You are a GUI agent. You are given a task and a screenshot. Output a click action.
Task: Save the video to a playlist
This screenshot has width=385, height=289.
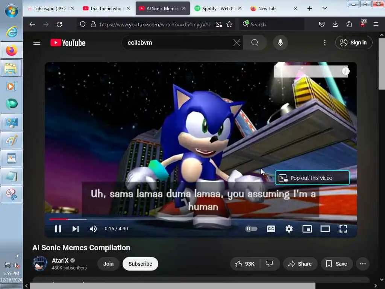click(x=336, y=264)
